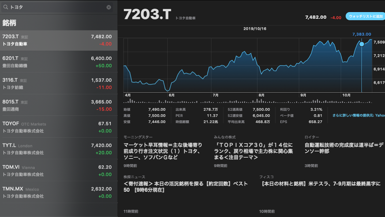
Task: Click the +20.00 change for TYT.L
Action: pos(103,153)
